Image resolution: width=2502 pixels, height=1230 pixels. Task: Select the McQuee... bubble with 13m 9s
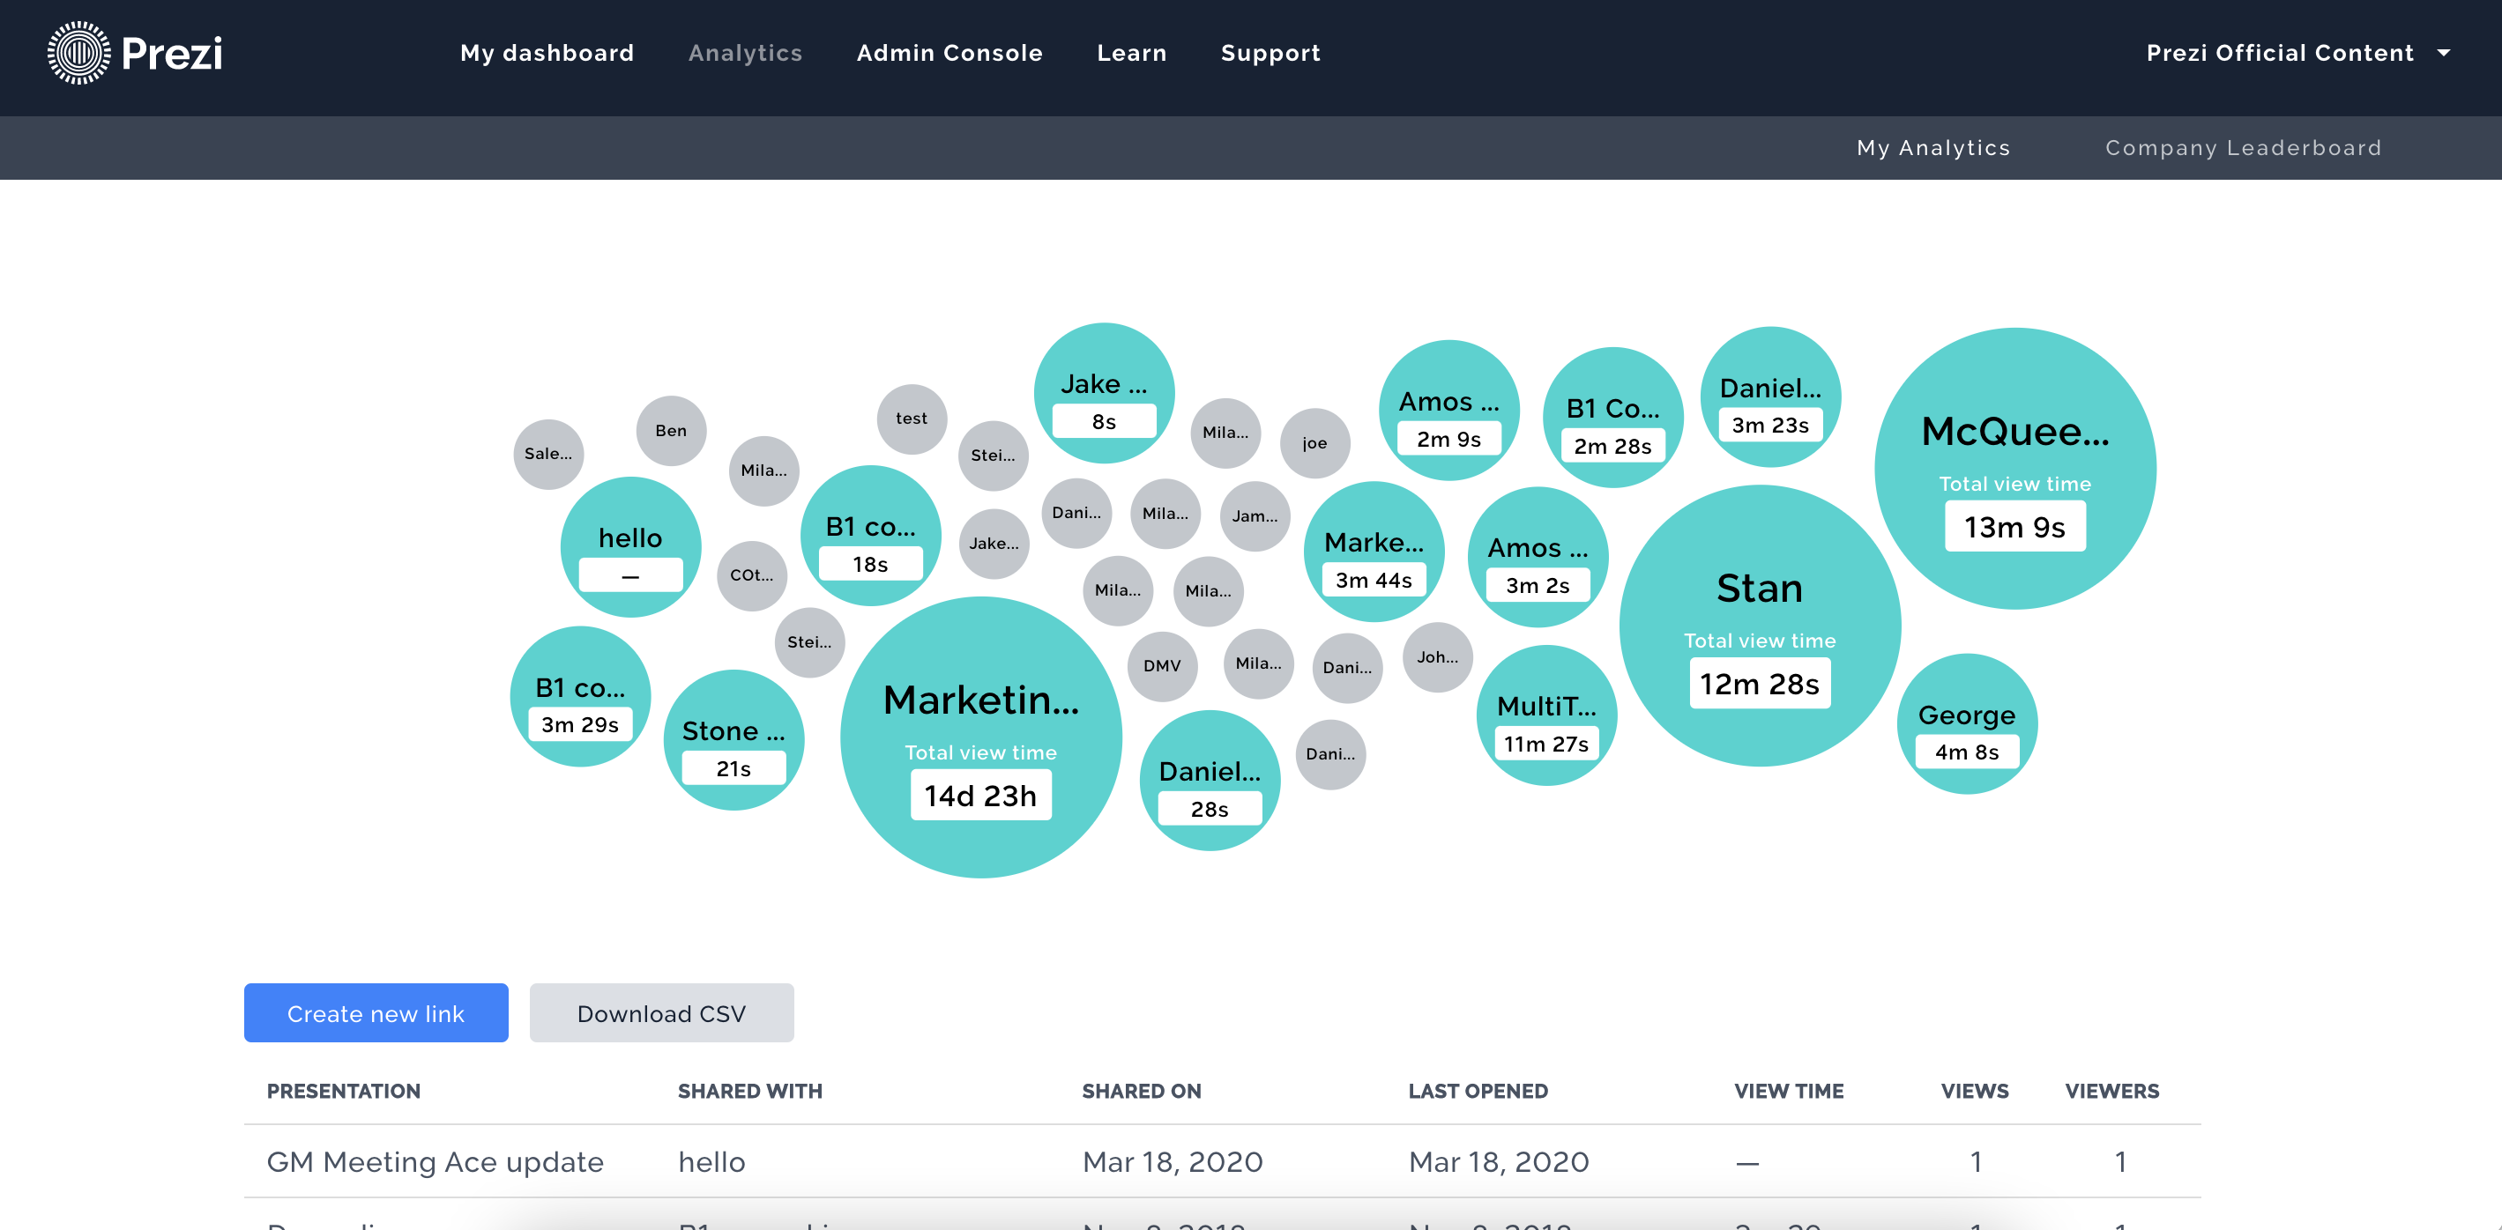click(x=2014, y=469)
